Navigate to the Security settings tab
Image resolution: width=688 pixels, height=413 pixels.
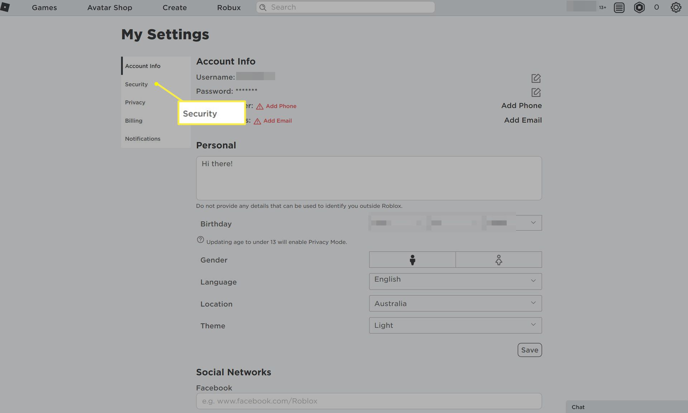point(136,84)
